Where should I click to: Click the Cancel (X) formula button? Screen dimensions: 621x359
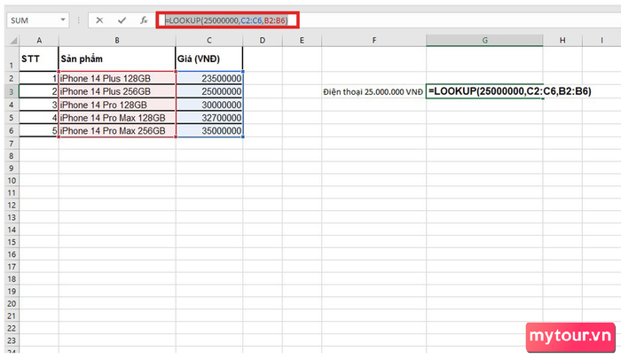tap(99, 20)
